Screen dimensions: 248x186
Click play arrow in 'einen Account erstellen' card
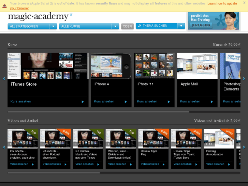(x=33, y=164)
